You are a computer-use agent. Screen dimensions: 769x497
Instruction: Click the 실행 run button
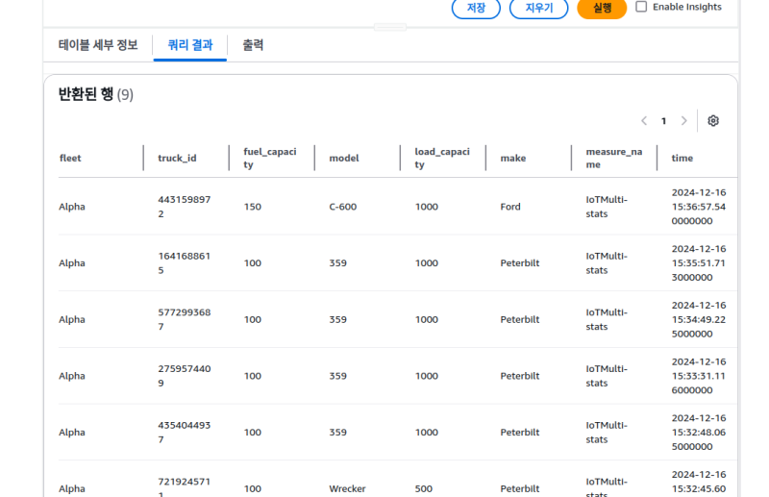pos(602,8)
